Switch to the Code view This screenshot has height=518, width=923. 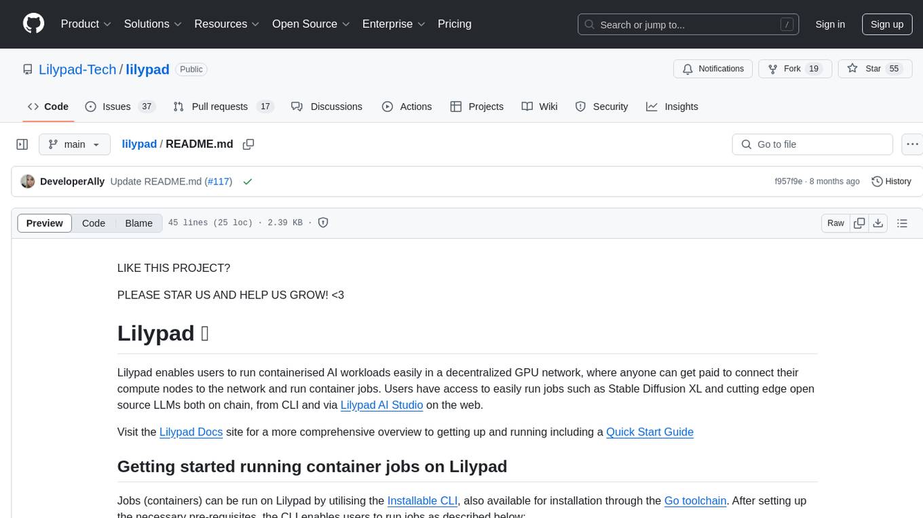[94, 223]
